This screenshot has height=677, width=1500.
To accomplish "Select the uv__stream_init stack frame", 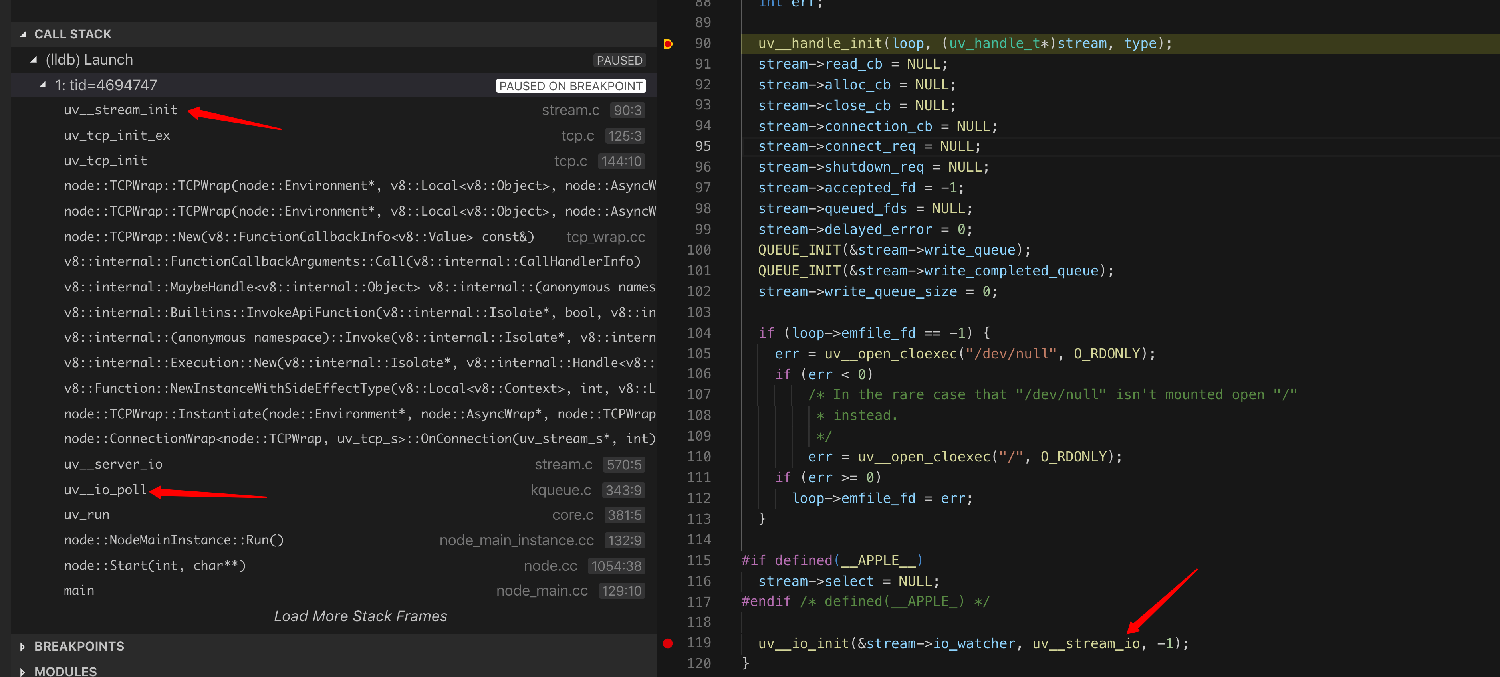I will (121, 110).
